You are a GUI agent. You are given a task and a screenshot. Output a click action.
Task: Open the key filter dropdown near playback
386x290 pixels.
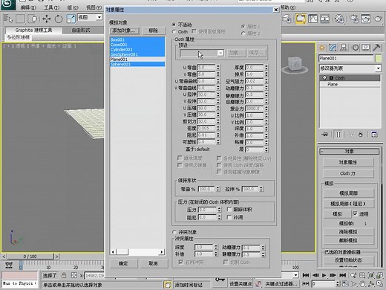[295, 275]
